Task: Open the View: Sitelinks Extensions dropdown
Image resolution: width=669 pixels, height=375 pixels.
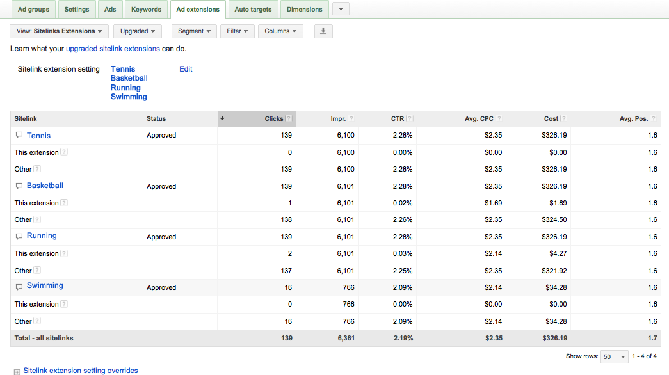Action: [59, 31]
